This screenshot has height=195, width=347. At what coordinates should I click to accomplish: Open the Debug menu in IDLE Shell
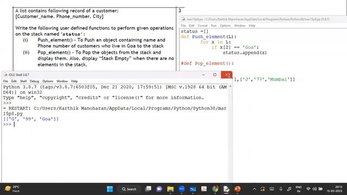point(34,81)
